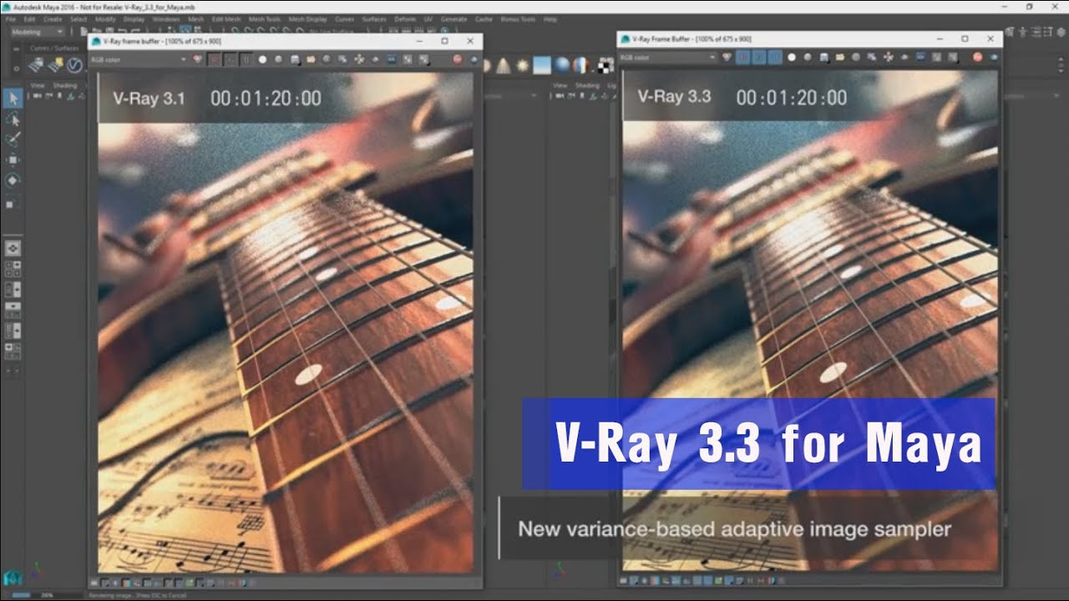This screenshot has height=601, width=1069.
Task: Click the V-Ray 3.3 rendered guitar image
Action: click(x=809, y=321)
